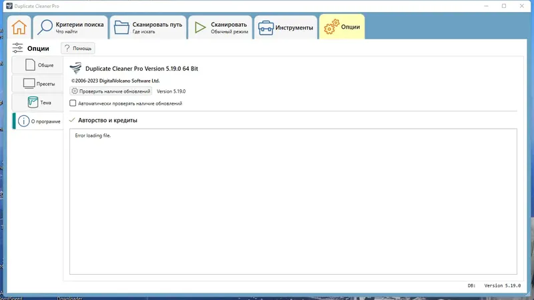Image resolution: width=534 pixels, height=300 pixels.
Task: Open the Пресеты options section
Action: (x=38, y=84)
